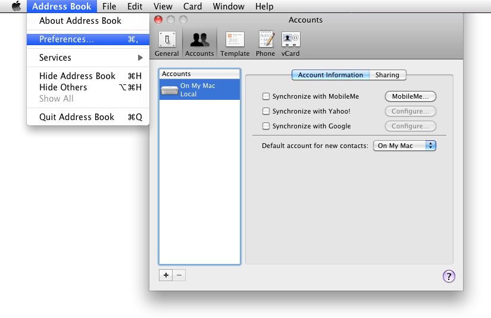
Task: Choose Preferences… from the menu
Action: click(88, 39)
